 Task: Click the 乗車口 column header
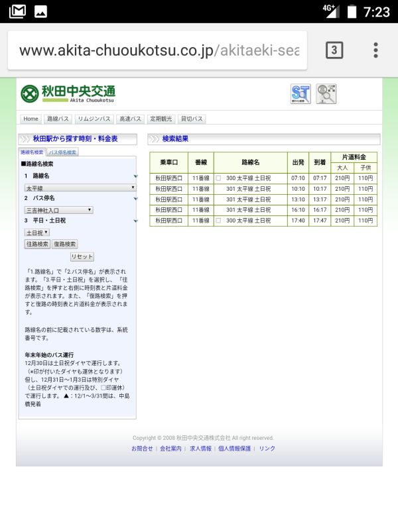click(x=169, y=162)
